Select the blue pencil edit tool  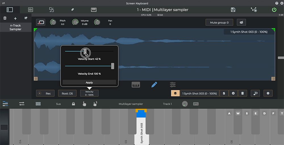[x=154, y=84]
